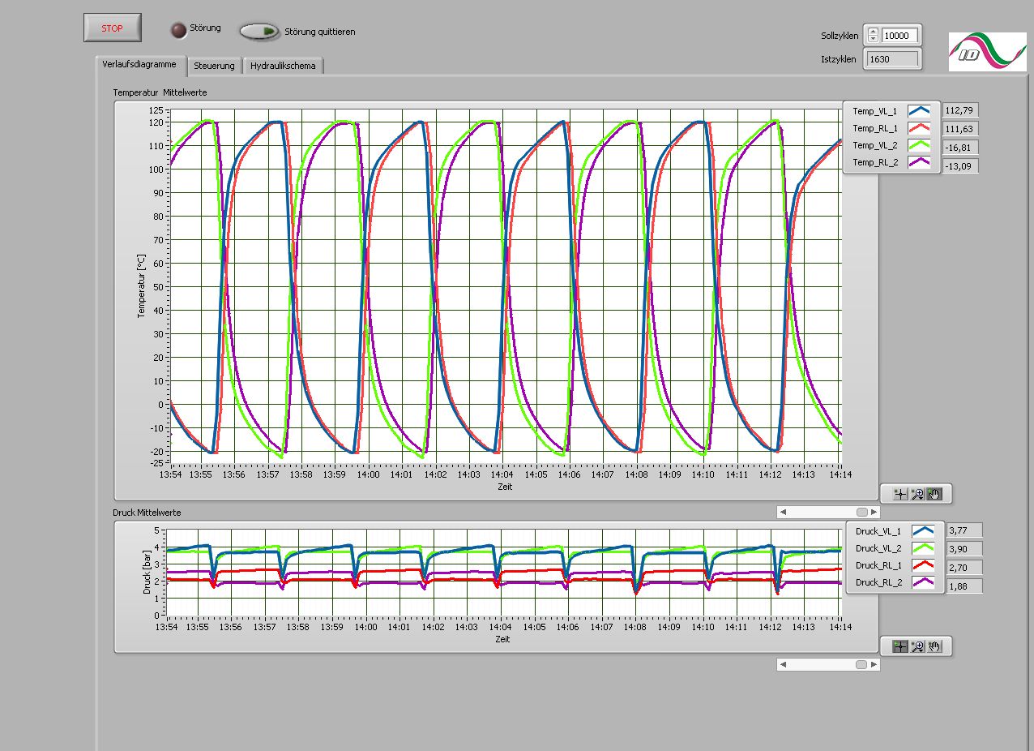Click the ID company logo
Viewport: 1034px width, 751px height.
point(987,52)
